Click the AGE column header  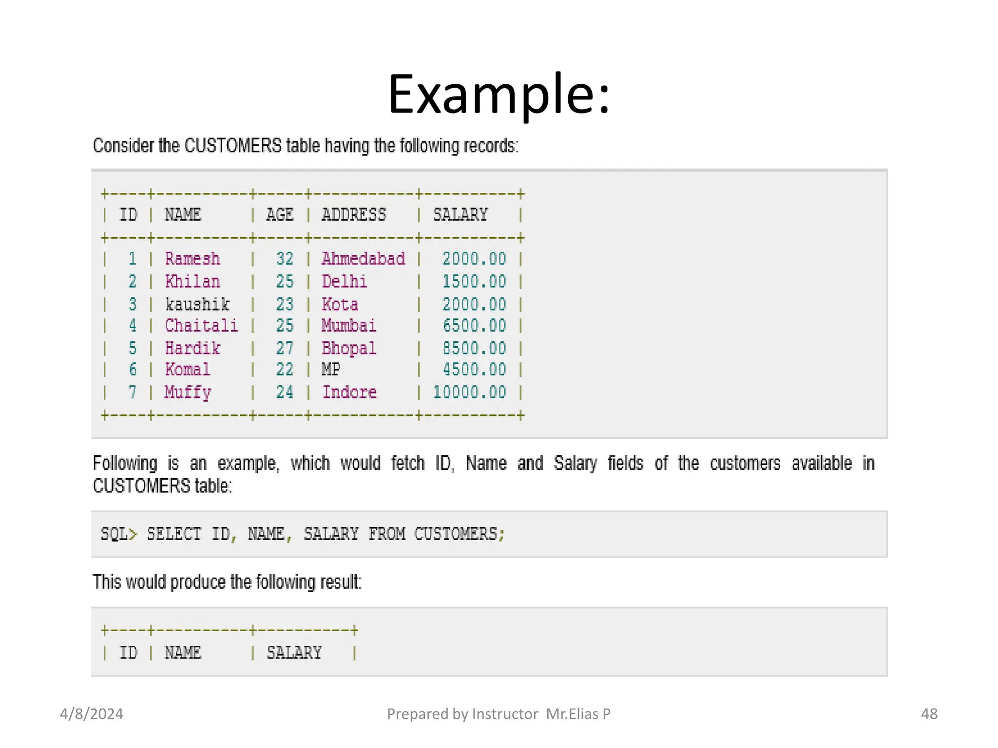[x=280, y=215]
